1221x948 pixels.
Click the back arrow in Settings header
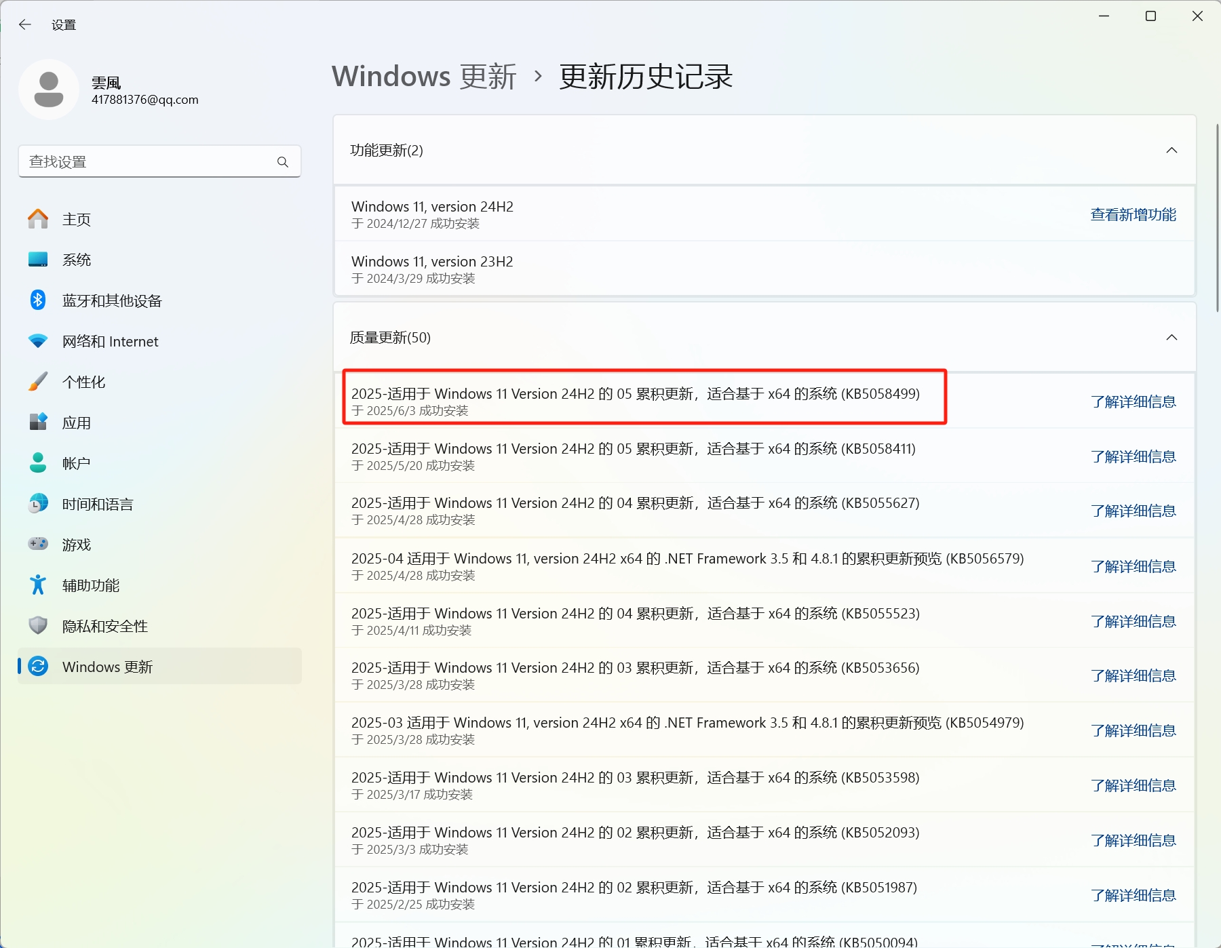(x=25, y=25)
